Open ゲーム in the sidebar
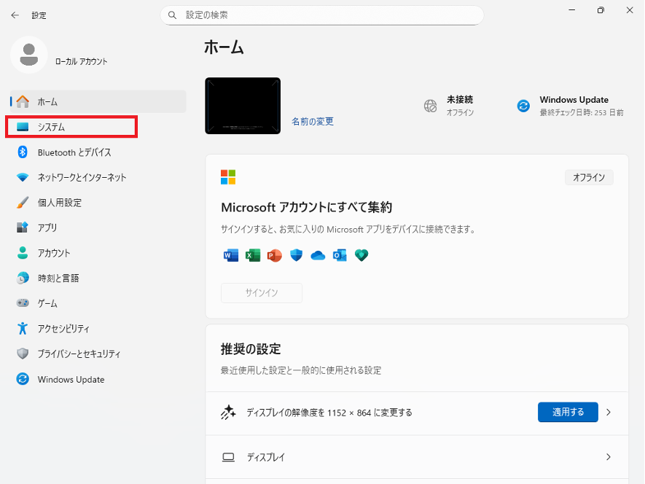This screenshot has width=645, height=484. [x=98, y=303]
